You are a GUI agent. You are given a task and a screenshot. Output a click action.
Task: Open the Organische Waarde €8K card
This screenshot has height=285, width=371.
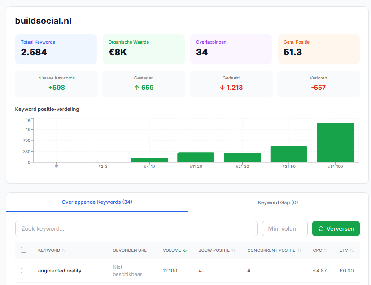click(144, 49)
